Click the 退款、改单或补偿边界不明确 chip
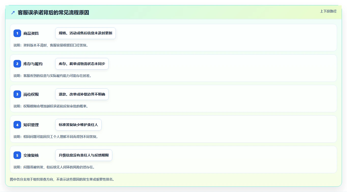The image size is (347, 192). tap(82, 94)
